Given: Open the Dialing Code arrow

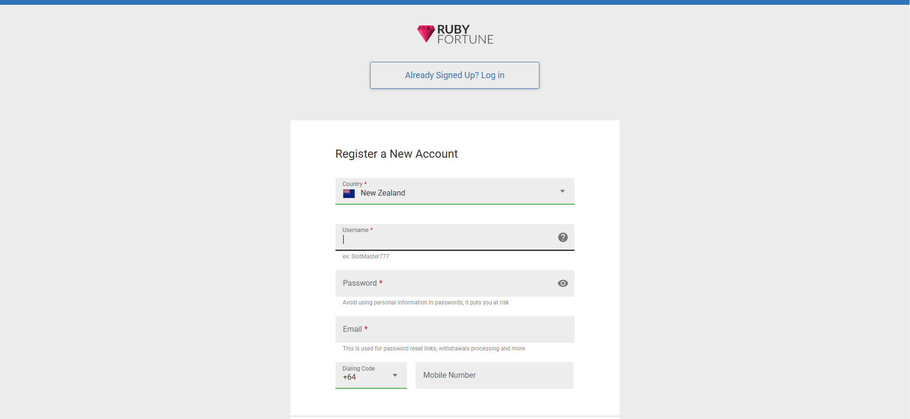Looking at the screenshot, I should (395, 375).
